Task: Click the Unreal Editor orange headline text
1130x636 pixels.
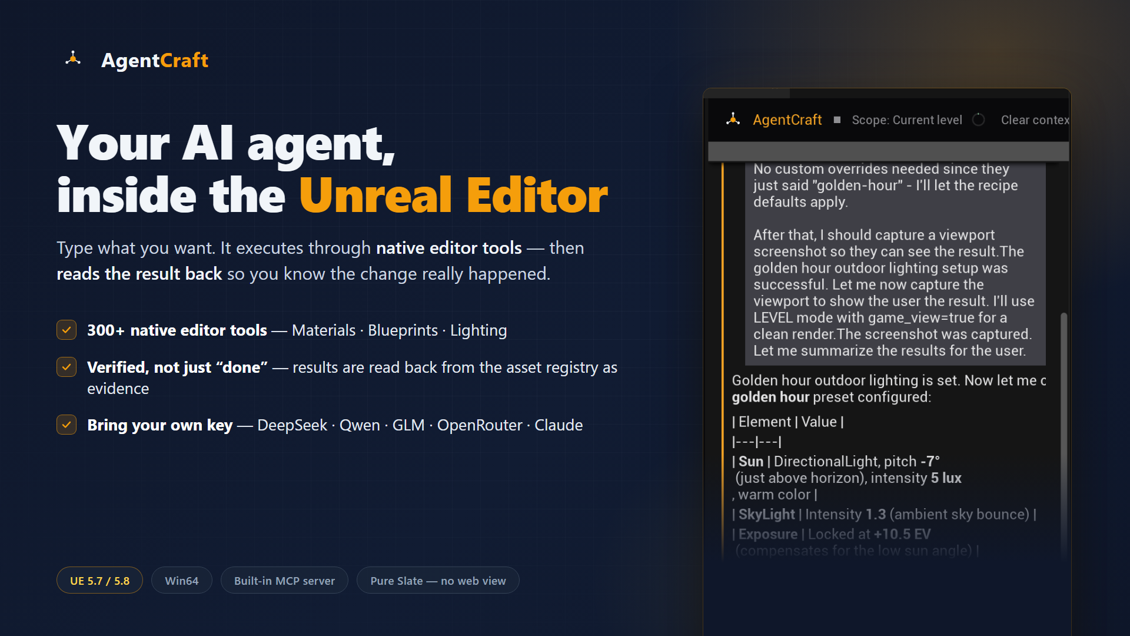Action: tap(453, 196)
